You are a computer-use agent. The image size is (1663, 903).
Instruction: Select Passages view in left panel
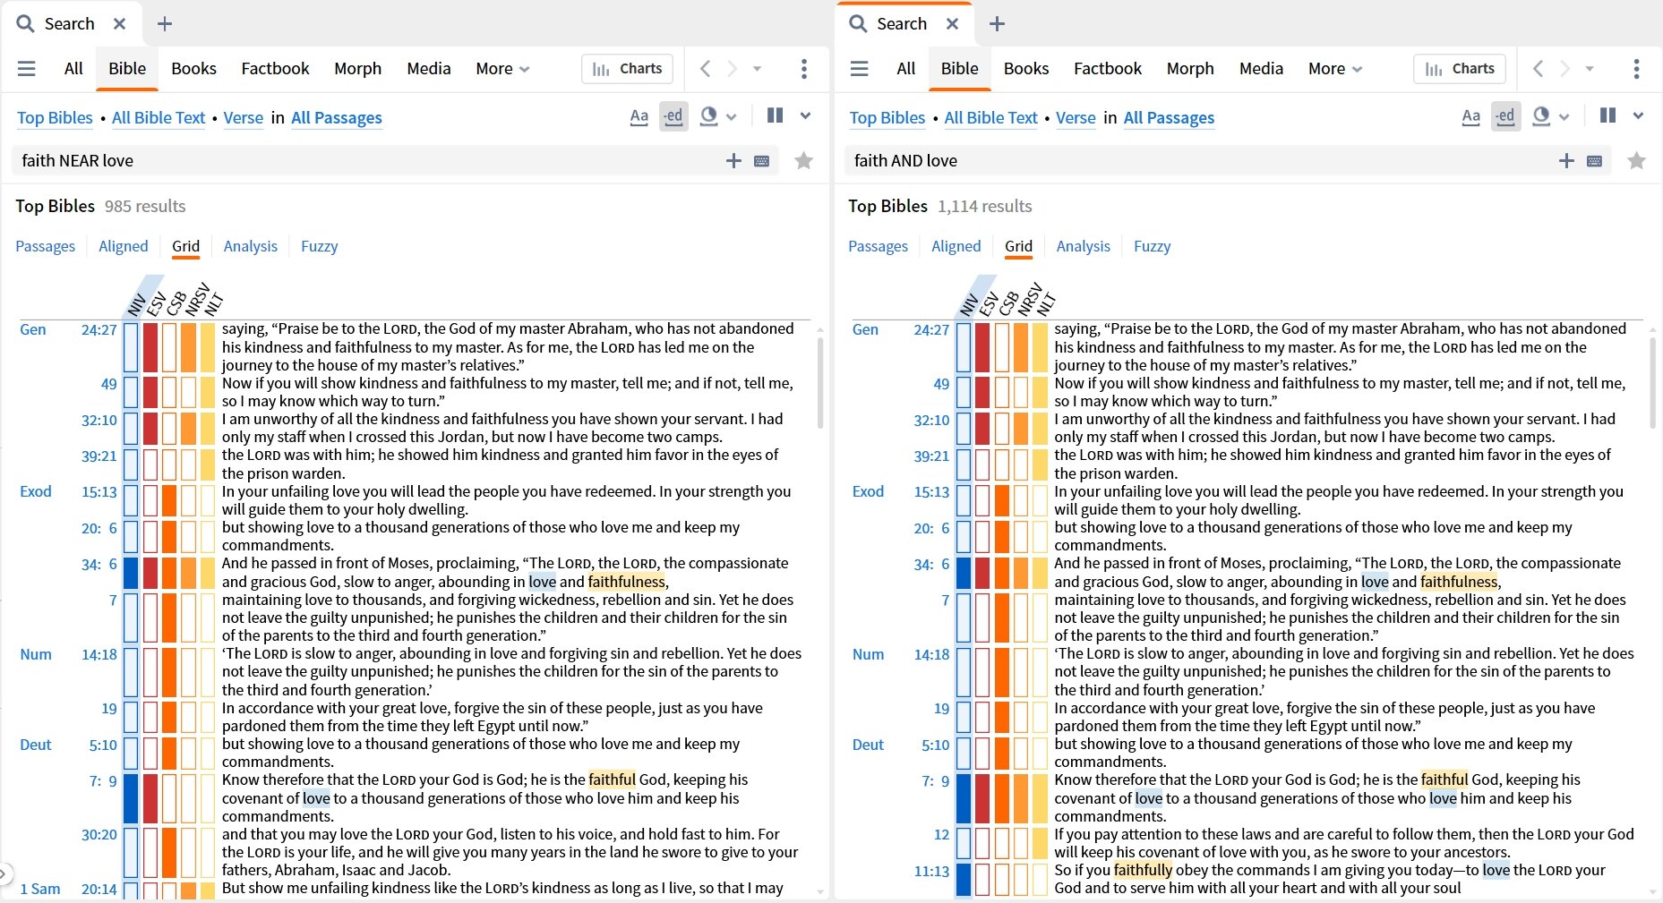tap(45, 246)
